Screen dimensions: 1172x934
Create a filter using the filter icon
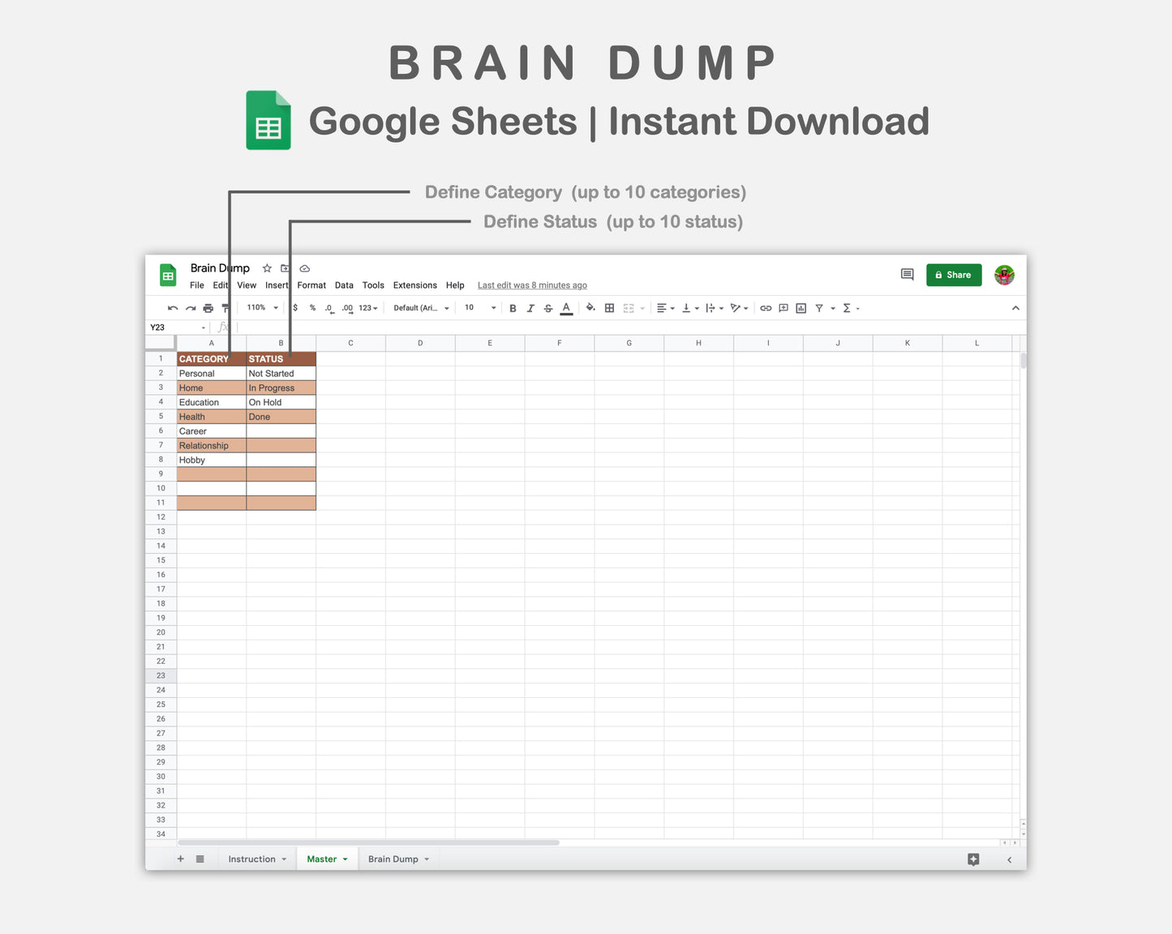[819, 308]
